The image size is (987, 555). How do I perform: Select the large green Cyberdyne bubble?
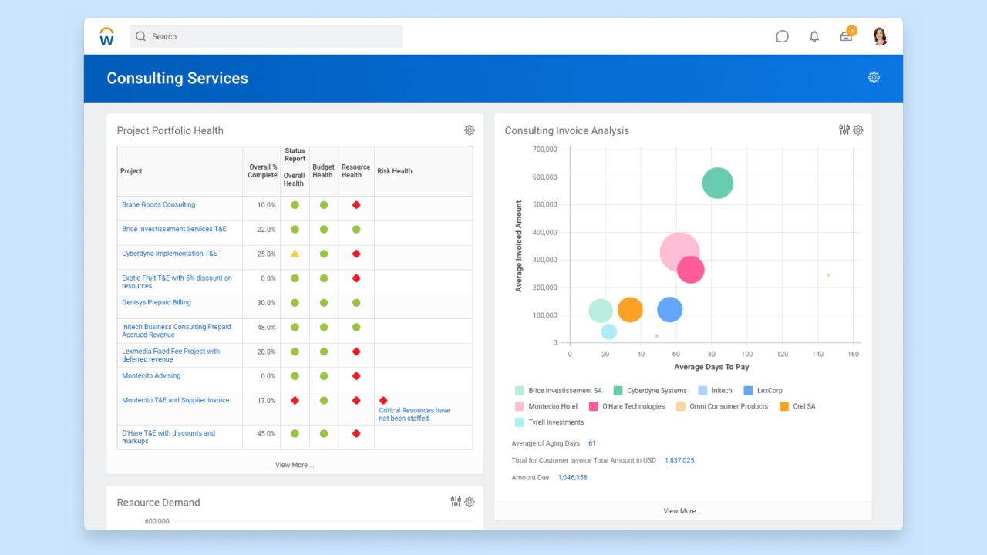click(x=717, y=183)
